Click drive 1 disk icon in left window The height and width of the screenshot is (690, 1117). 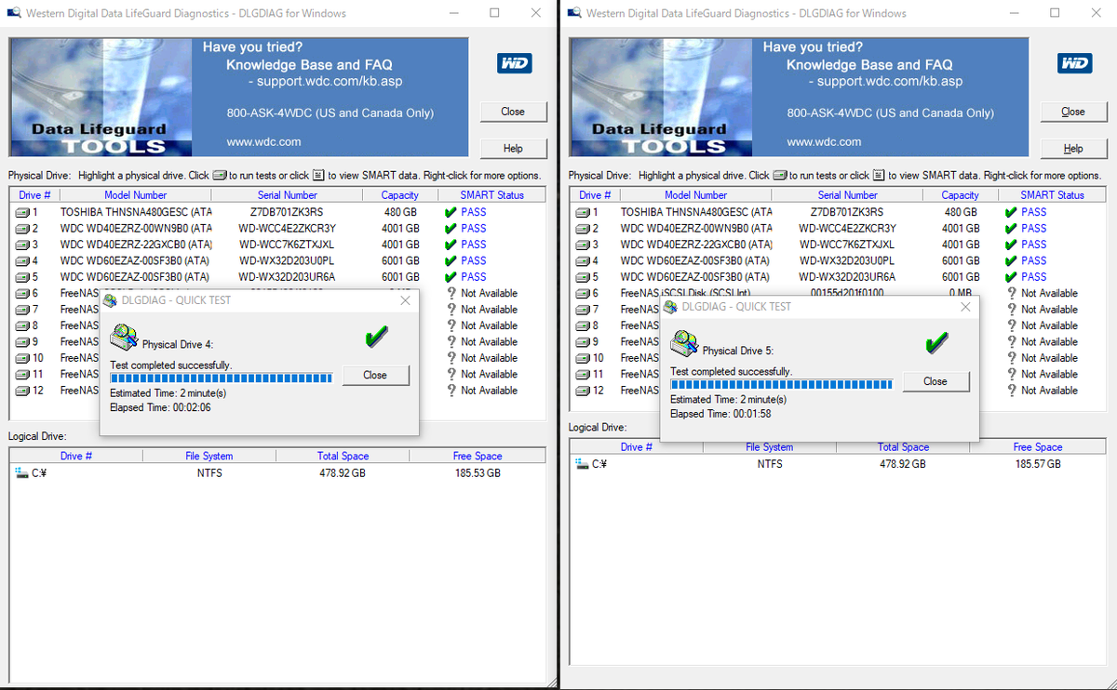click(22, 212)
